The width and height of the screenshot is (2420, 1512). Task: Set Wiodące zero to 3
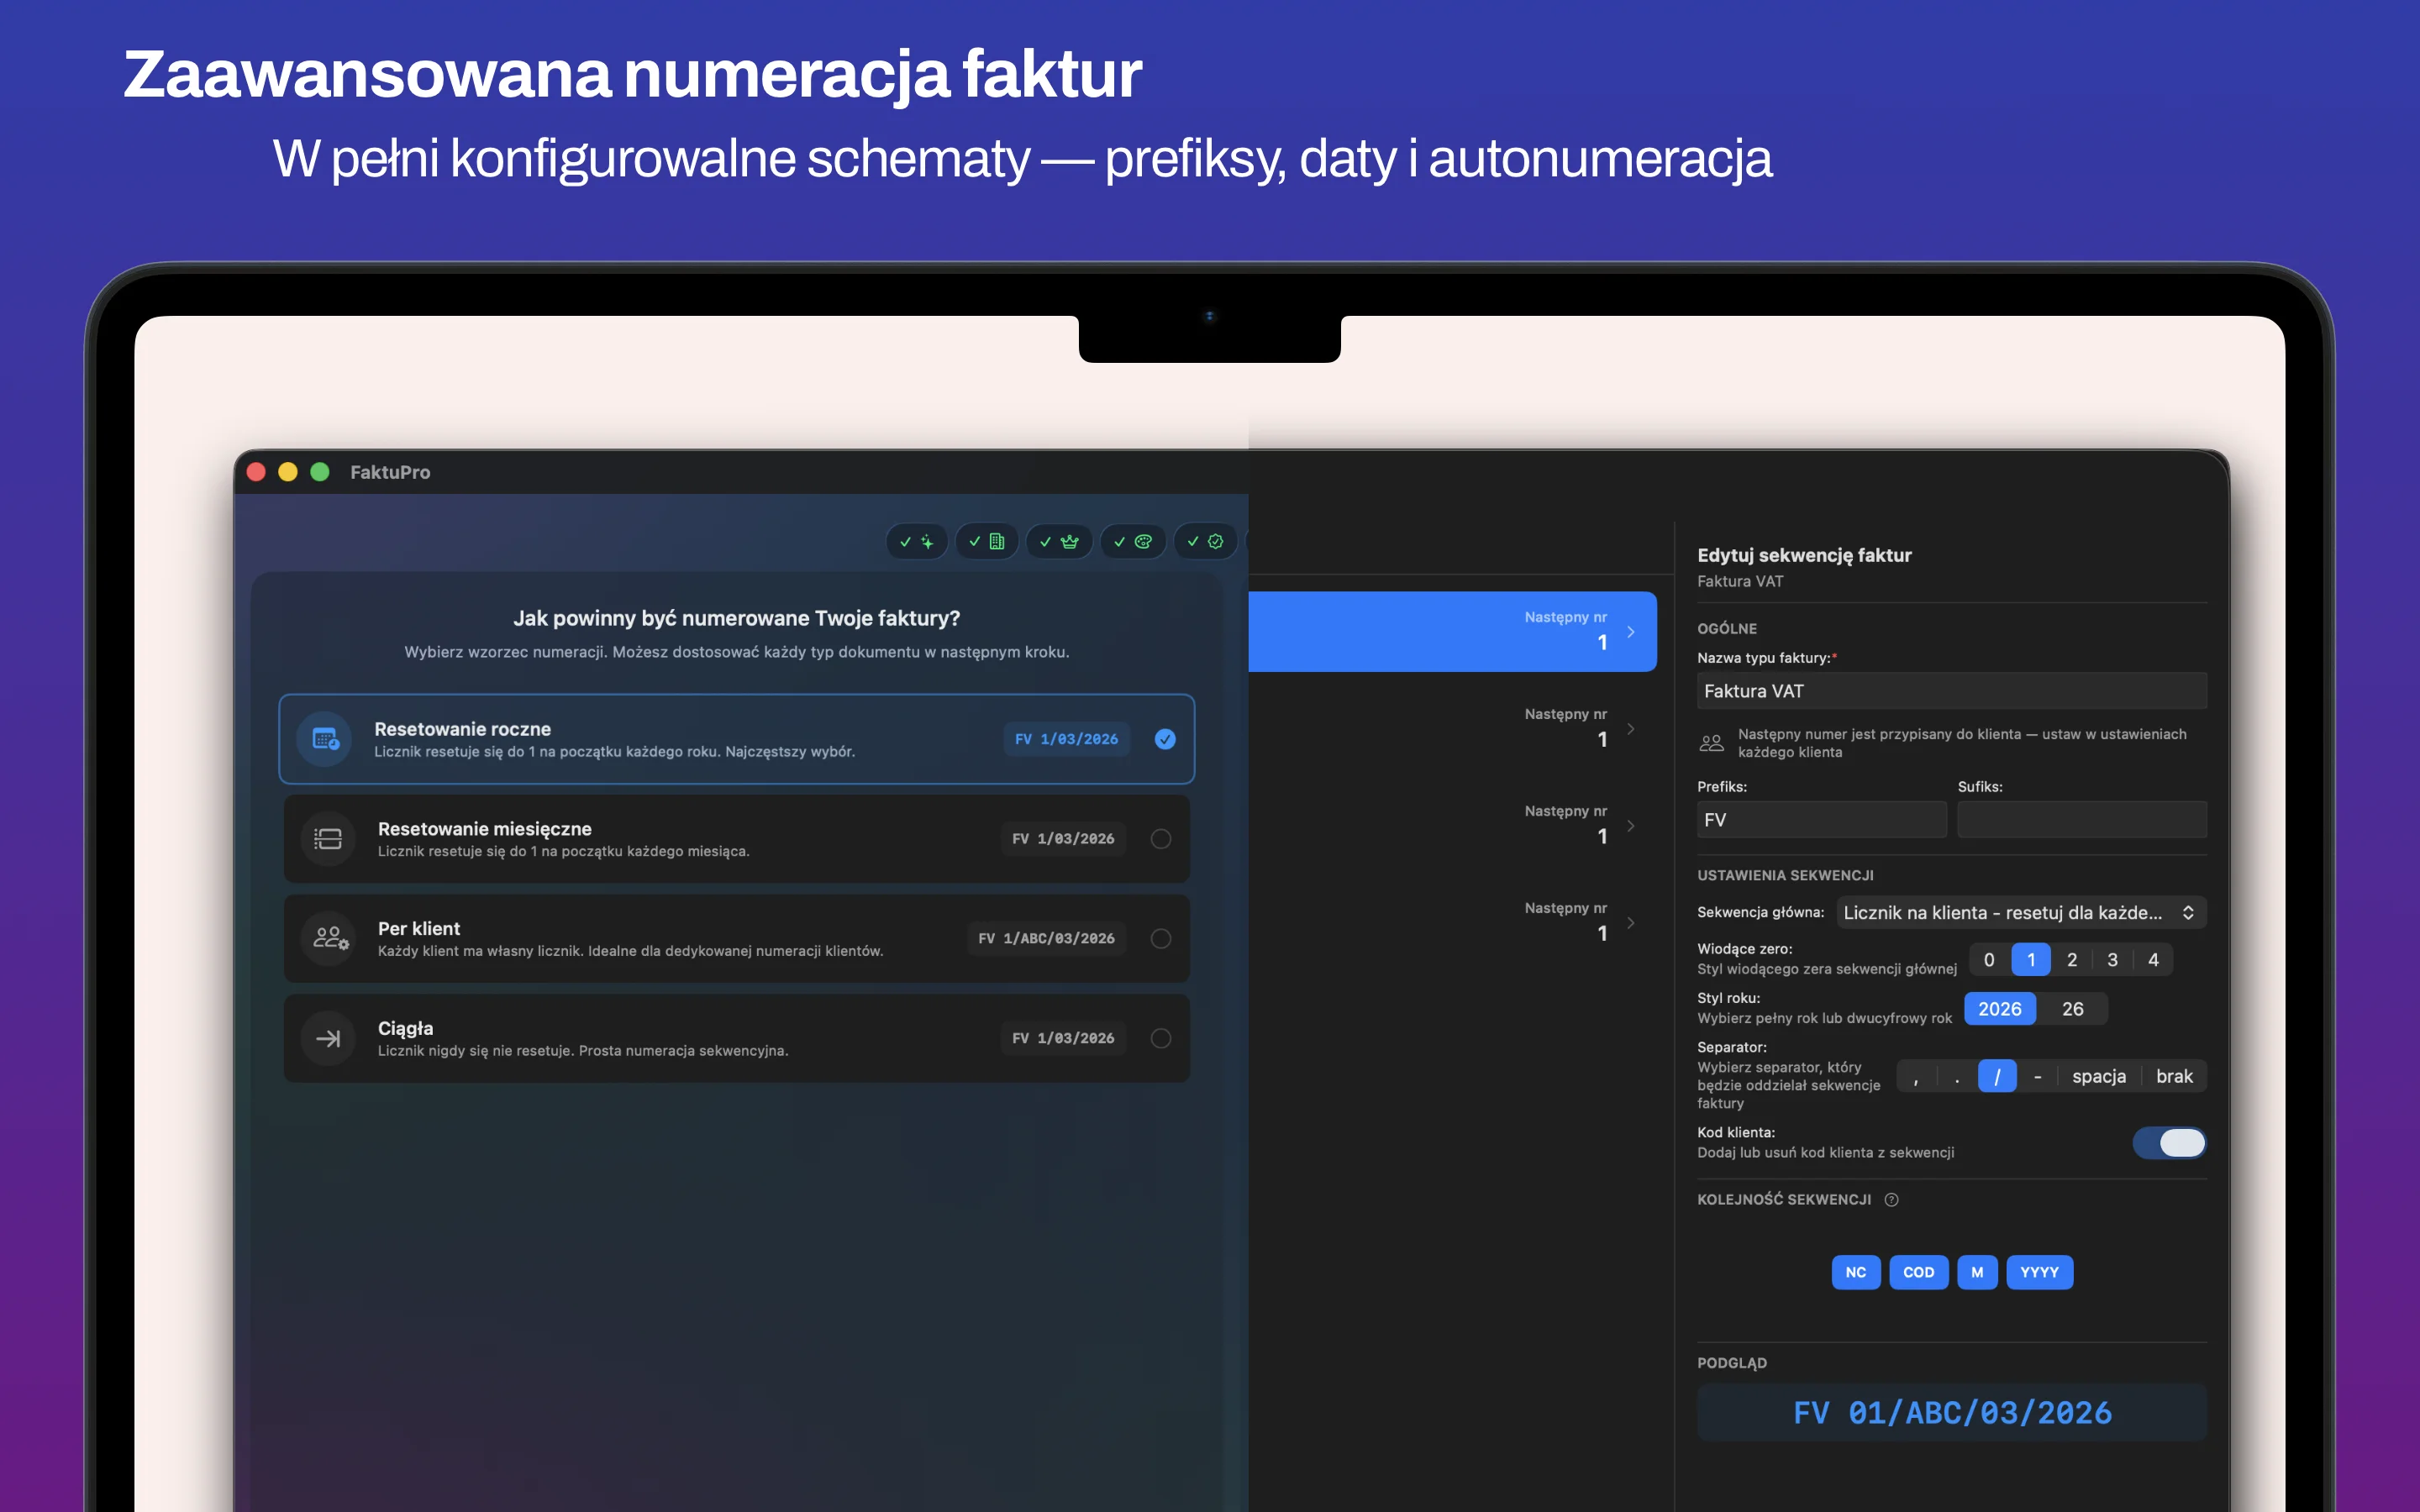(x=2112, y=960)
